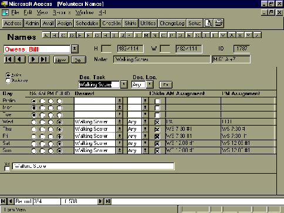Screen dimensions: 284x213
Task: Go to last record using form arrow button
Action: click(45, 59)
